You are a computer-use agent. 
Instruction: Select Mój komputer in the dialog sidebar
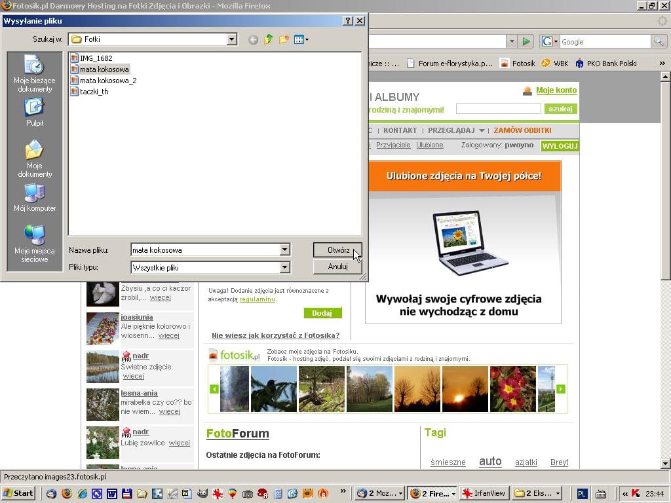click(x=34, y=198)
